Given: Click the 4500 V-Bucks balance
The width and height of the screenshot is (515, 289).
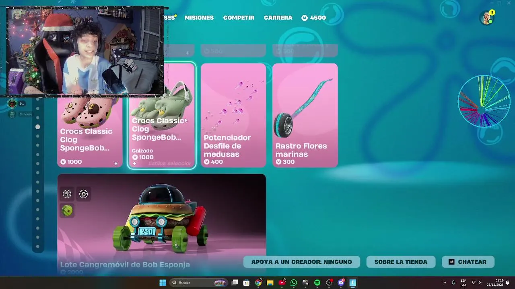Looking at the screenshot, I should click(314, 18).
